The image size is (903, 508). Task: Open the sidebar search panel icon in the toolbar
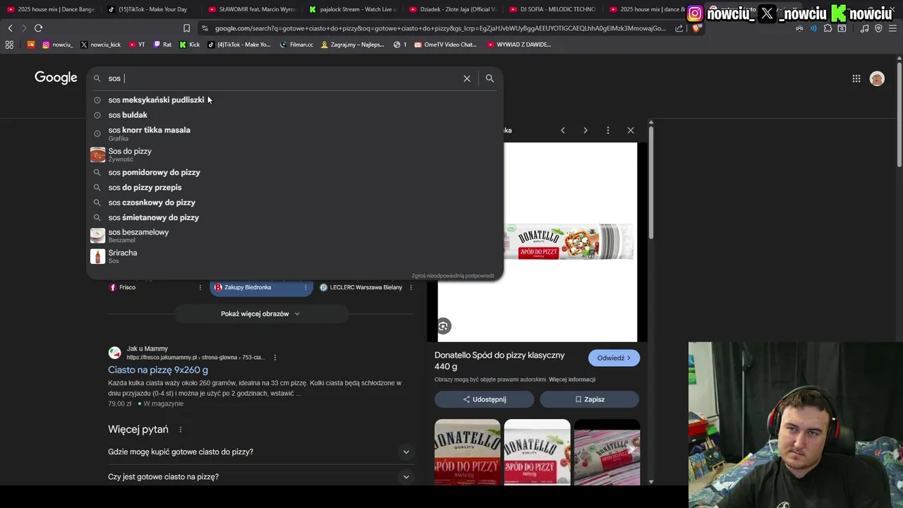click(842, 28)
